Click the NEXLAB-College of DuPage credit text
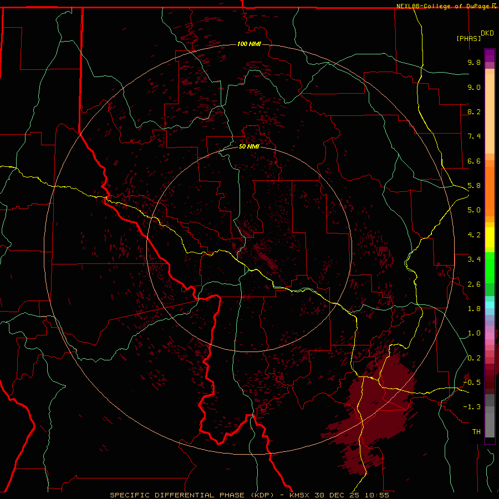This screenshot has width=499, height=499. point(442,6)
